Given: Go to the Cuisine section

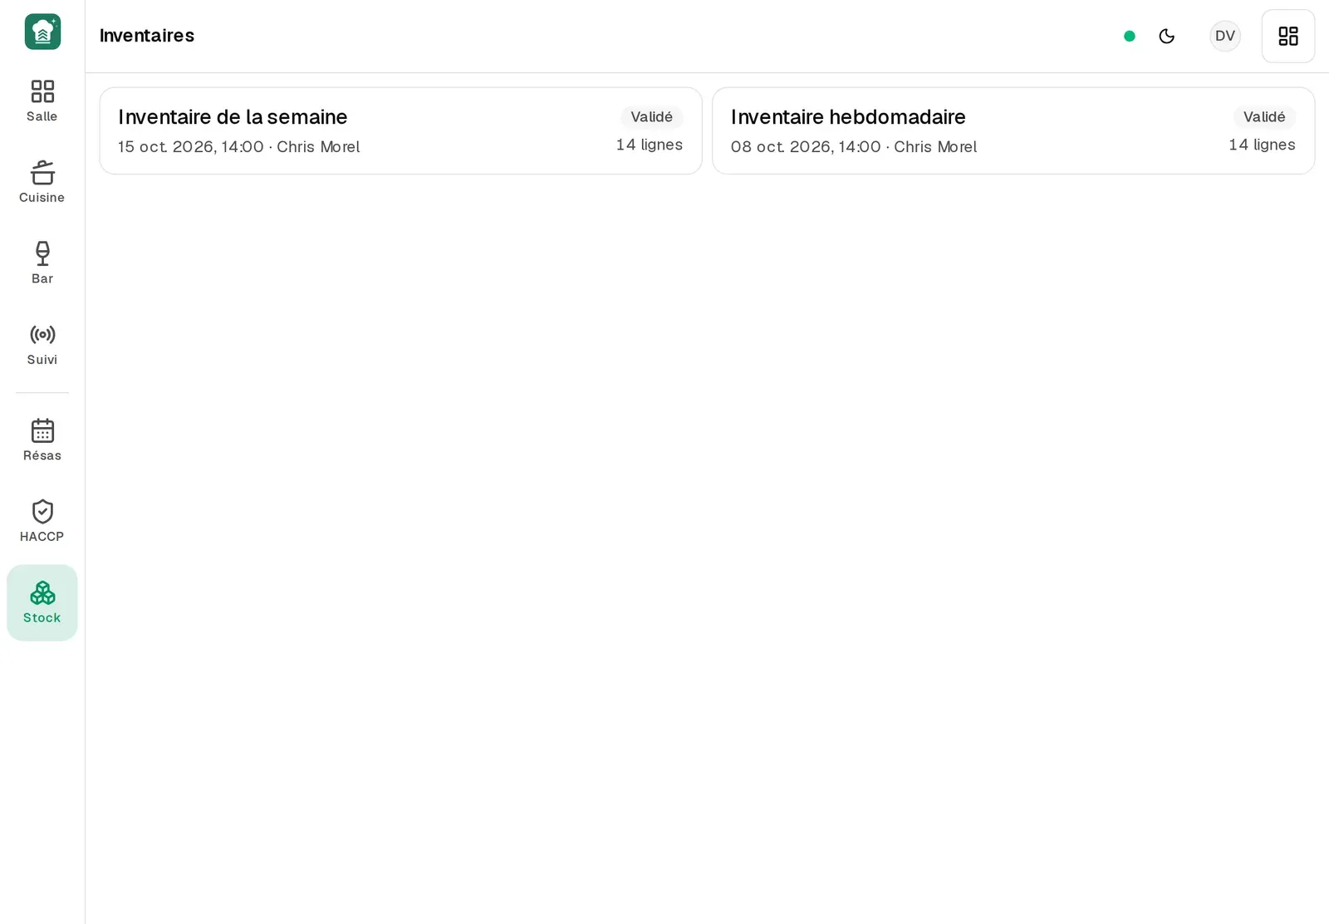Looking at the screenshot, I should tap(42, 182).
